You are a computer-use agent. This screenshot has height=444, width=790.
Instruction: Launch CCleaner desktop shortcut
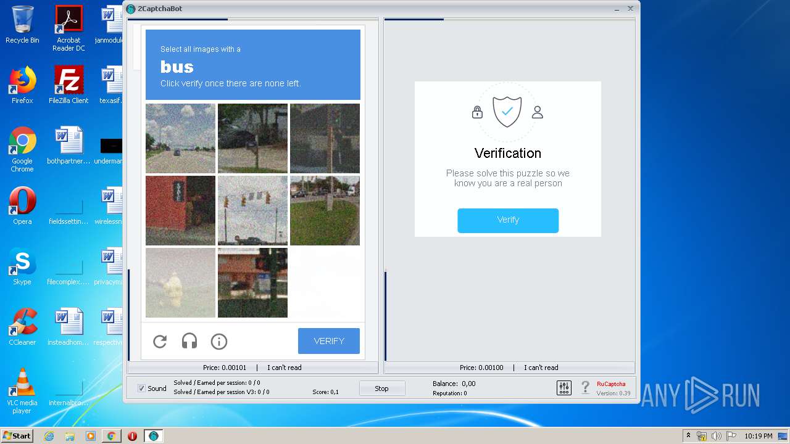(x=22, y=327)
